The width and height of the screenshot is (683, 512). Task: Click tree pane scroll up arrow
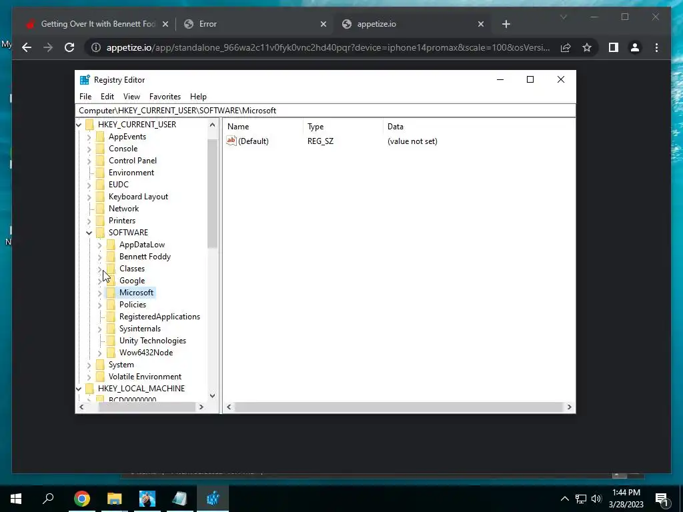click(x=212, y=125)
